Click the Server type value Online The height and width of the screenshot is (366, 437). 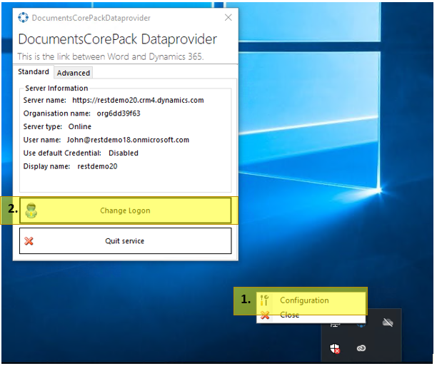click(x=80, y=127)
